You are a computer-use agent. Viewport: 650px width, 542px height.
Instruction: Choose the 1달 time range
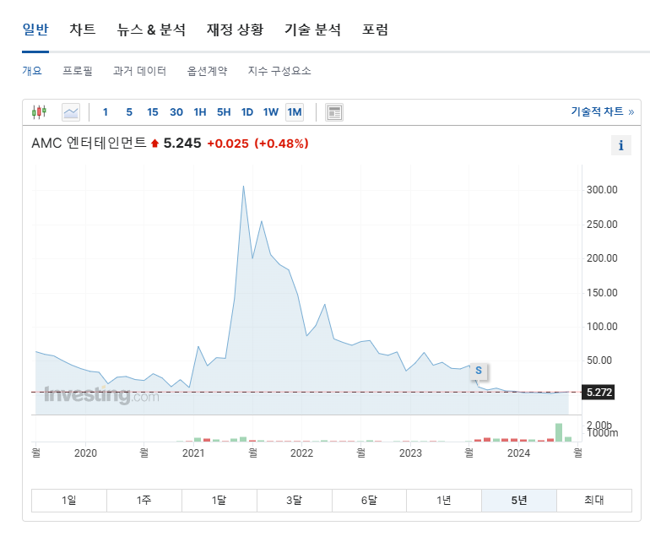click(219, 501)
